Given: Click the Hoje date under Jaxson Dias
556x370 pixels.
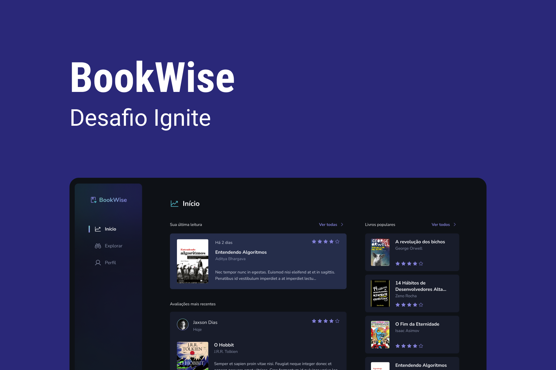Looking at the screenshot, I should click(x=197, y=330).
